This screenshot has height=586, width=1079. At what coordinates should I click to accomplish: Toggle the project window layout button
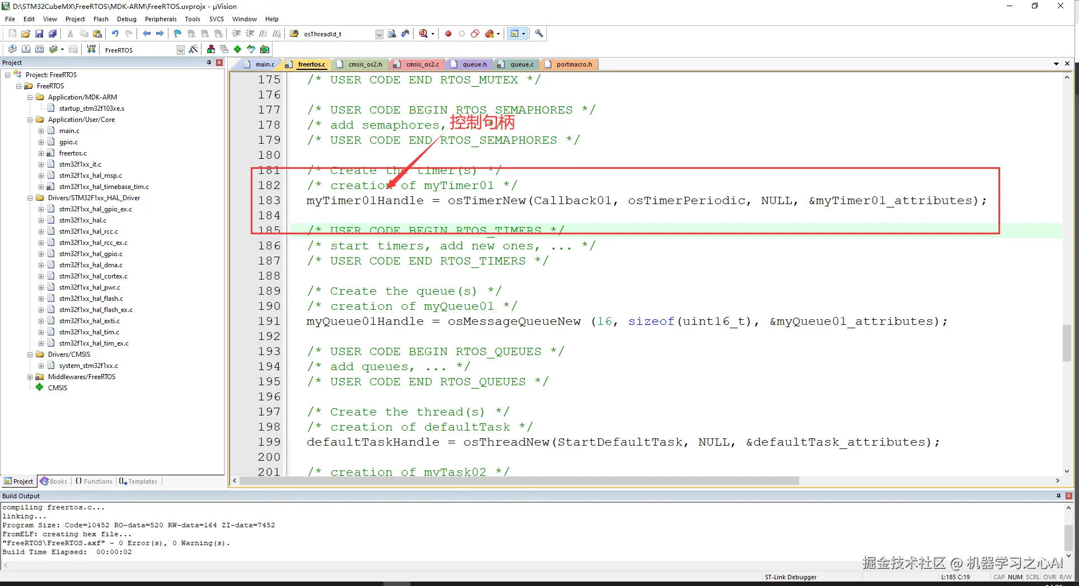click(514, 34)
